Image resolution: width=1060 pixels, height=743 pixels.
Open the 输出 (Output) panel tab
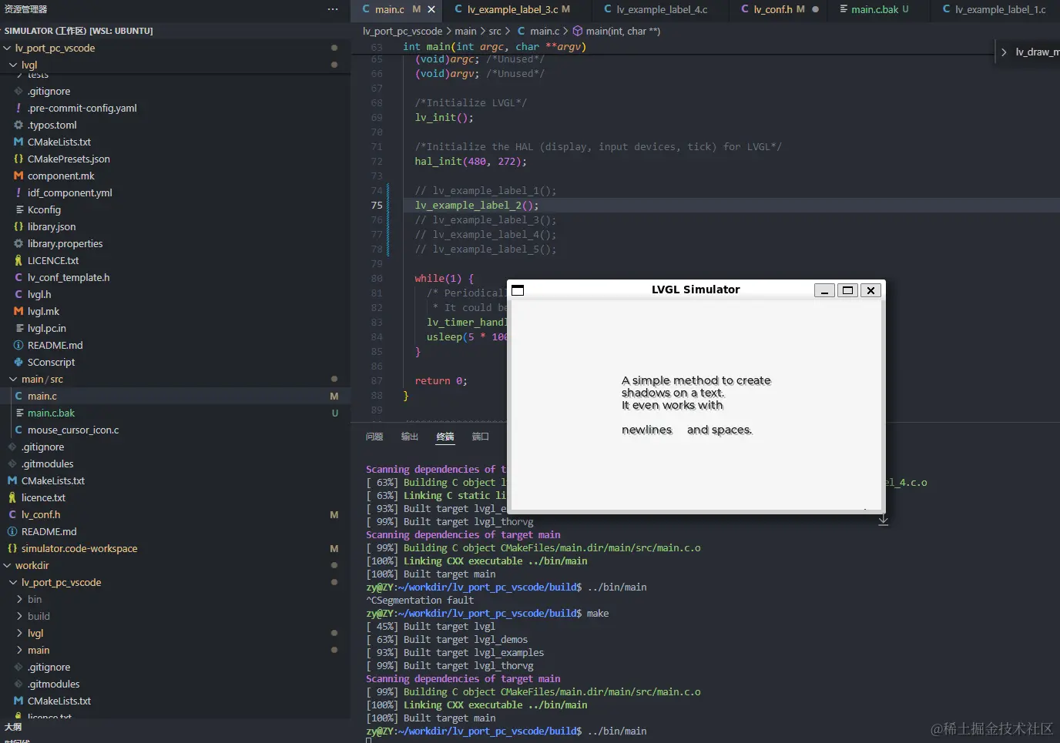[x=410, y=437]
